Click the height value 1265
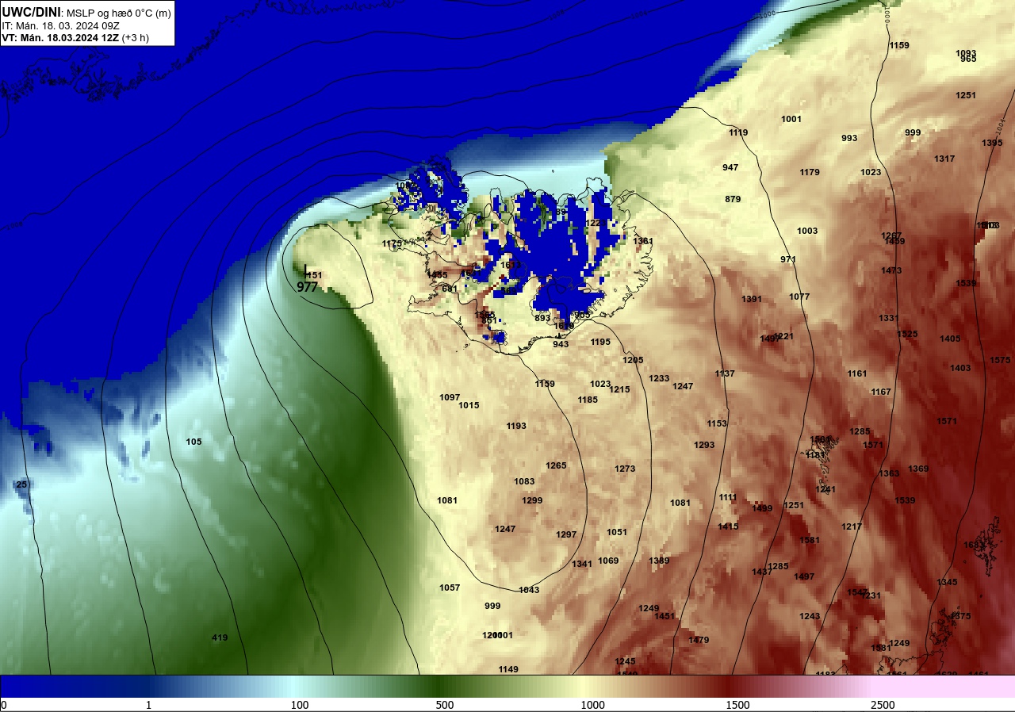This screenshot has width=1015, height=712. tap(557, 465)
